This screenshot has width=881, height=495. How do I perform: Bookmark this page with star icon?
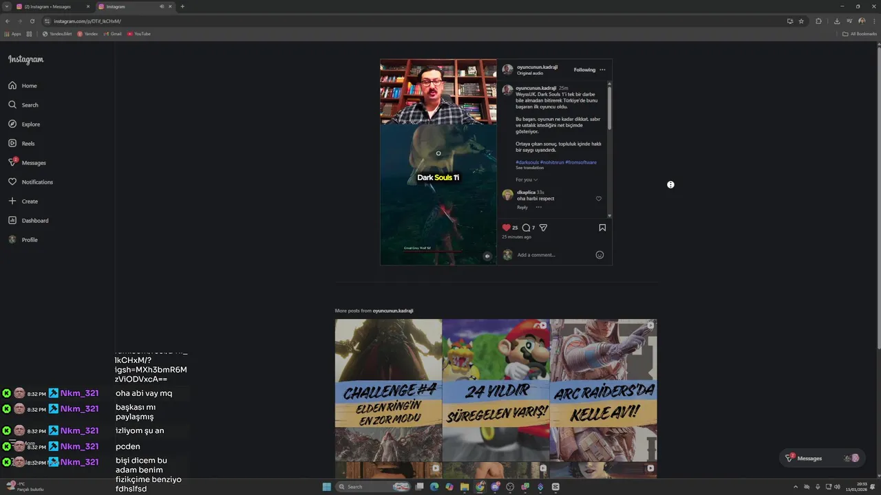coord(801,21)
